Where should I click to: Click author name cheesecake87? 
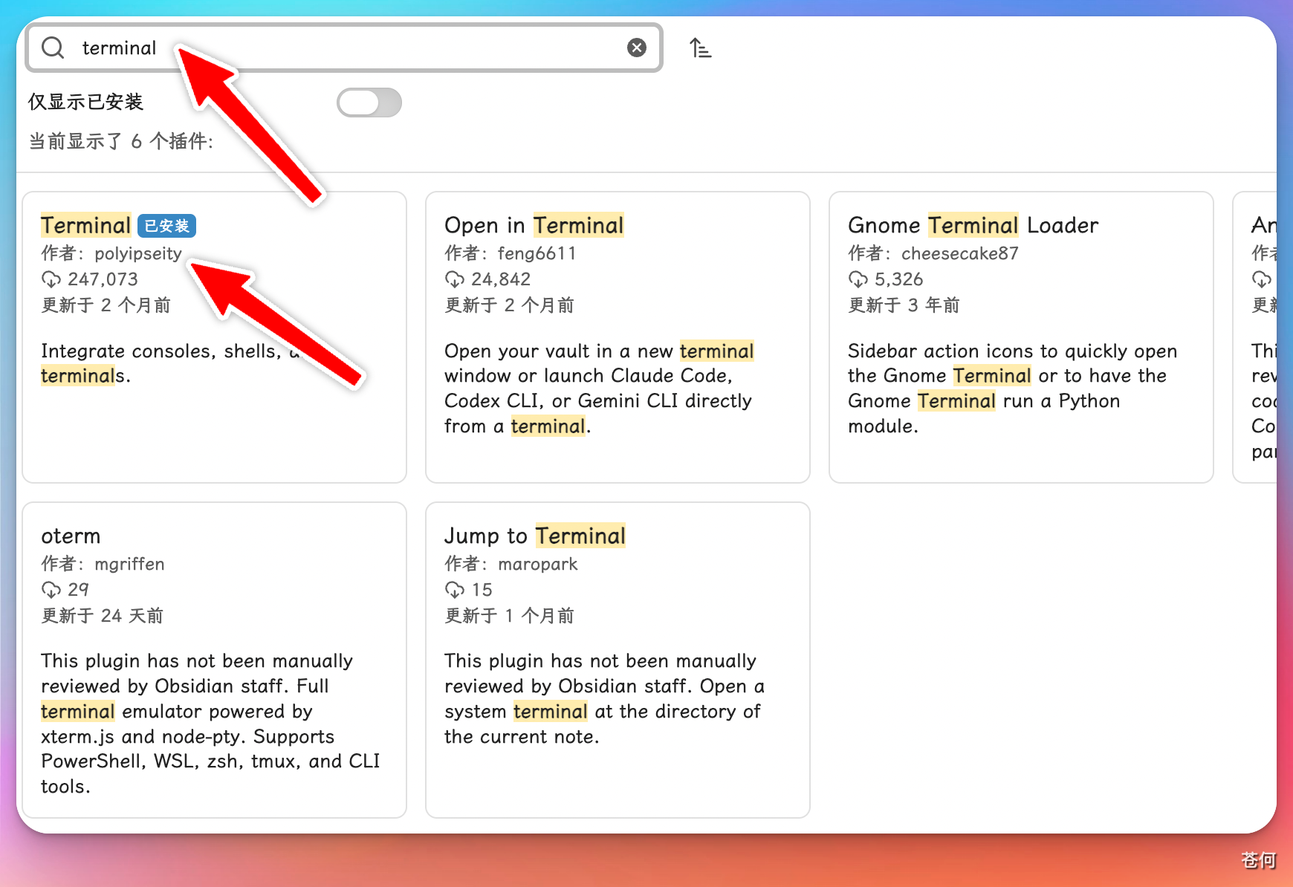[960, 253]
